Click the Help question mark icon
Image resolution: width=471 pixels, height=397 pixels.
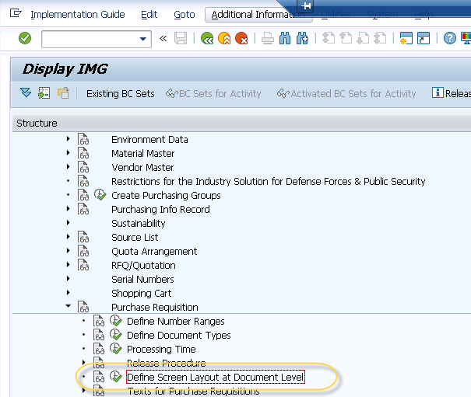[450, 38]
